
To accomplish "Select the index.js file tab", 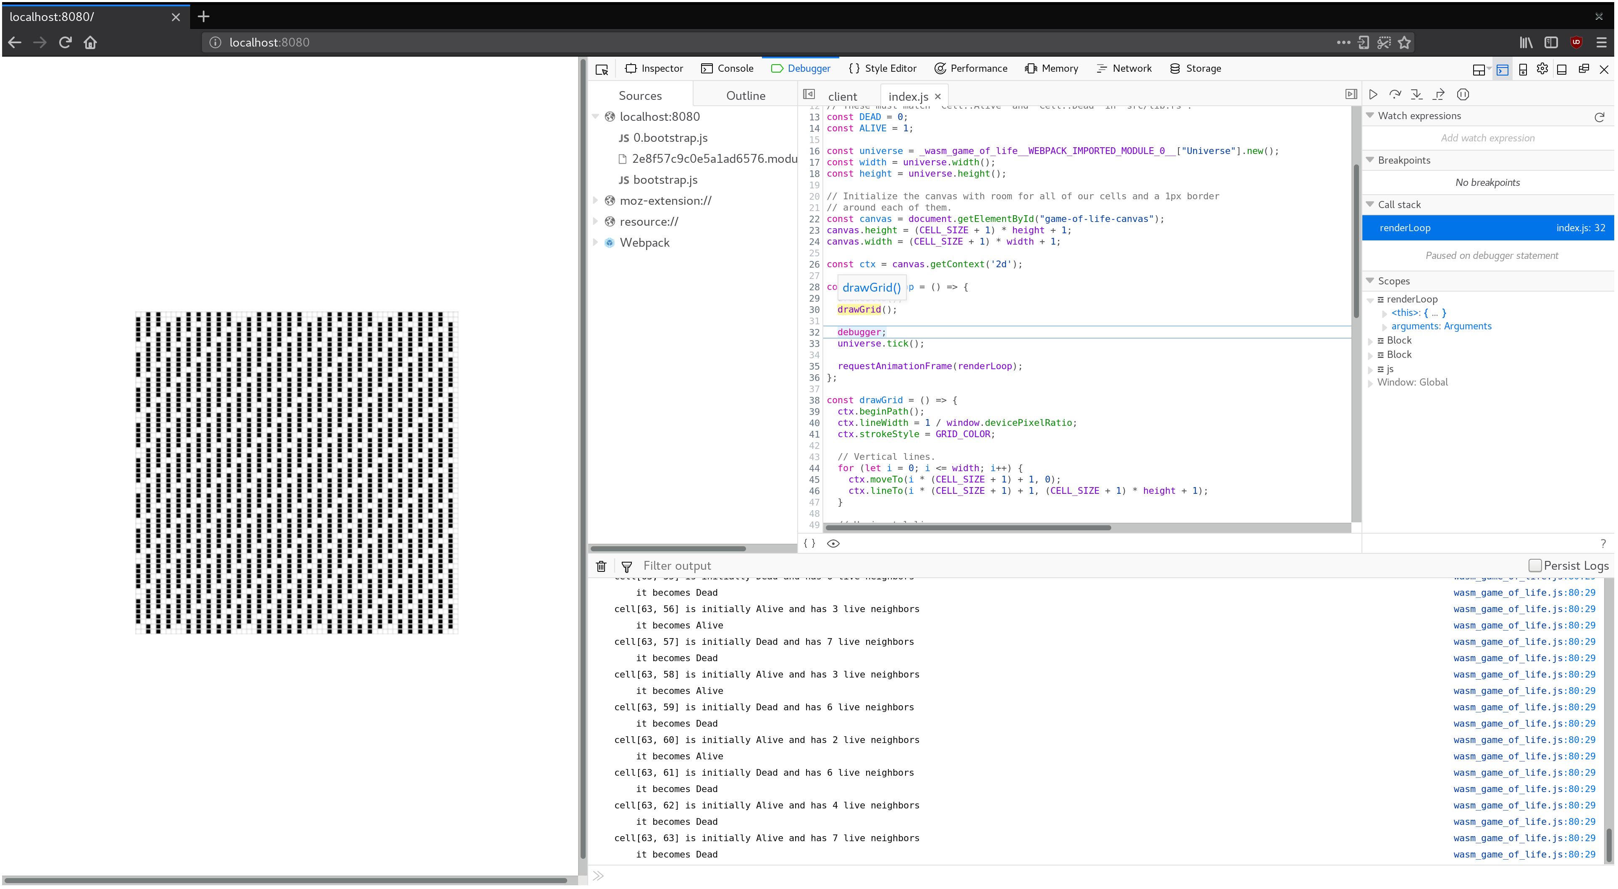I will point(908,95).
